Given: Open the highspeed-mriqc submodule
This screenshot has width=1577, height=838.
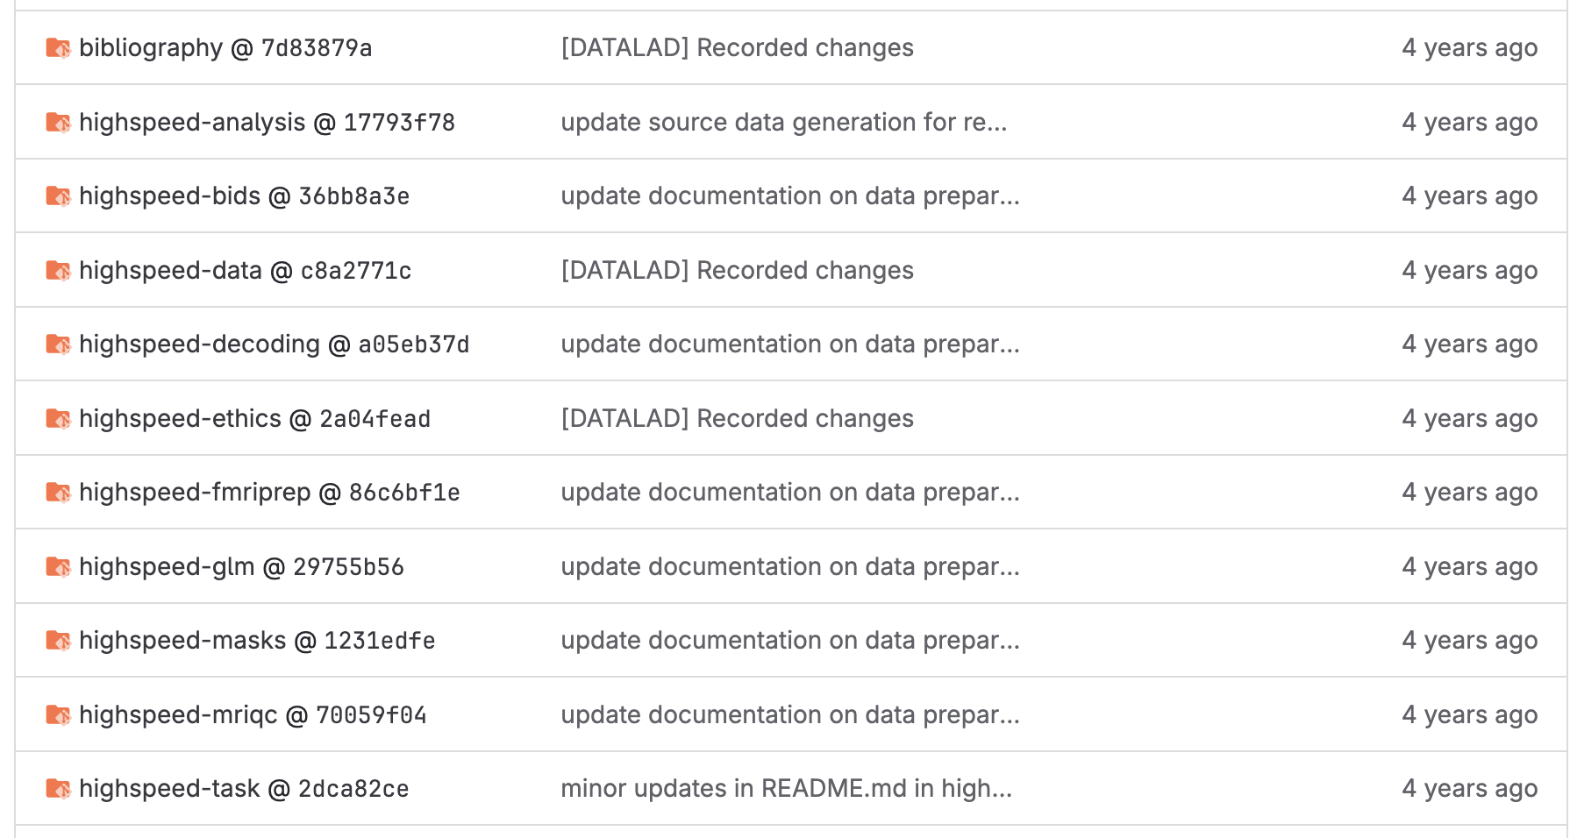Looking at the screenshot, I should (178, 715).
